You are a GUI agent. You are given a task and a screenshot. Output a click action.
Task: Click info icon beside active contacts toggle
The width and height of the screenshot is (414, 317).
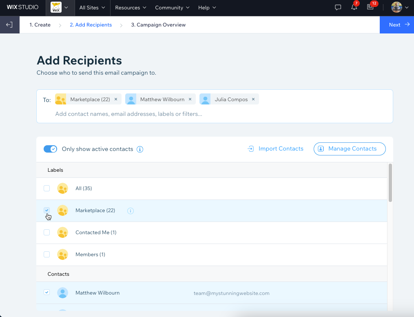pyautogui.click(x=140, y=149)
